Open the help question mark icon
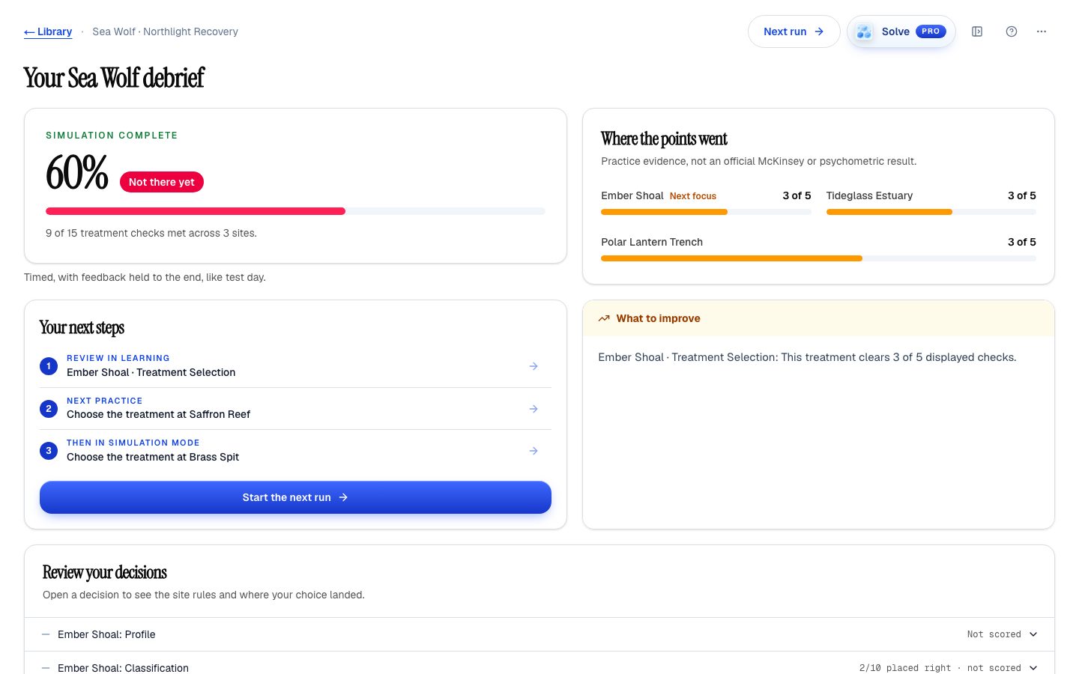The image size is (1079, 674). tap(1012, 31)
